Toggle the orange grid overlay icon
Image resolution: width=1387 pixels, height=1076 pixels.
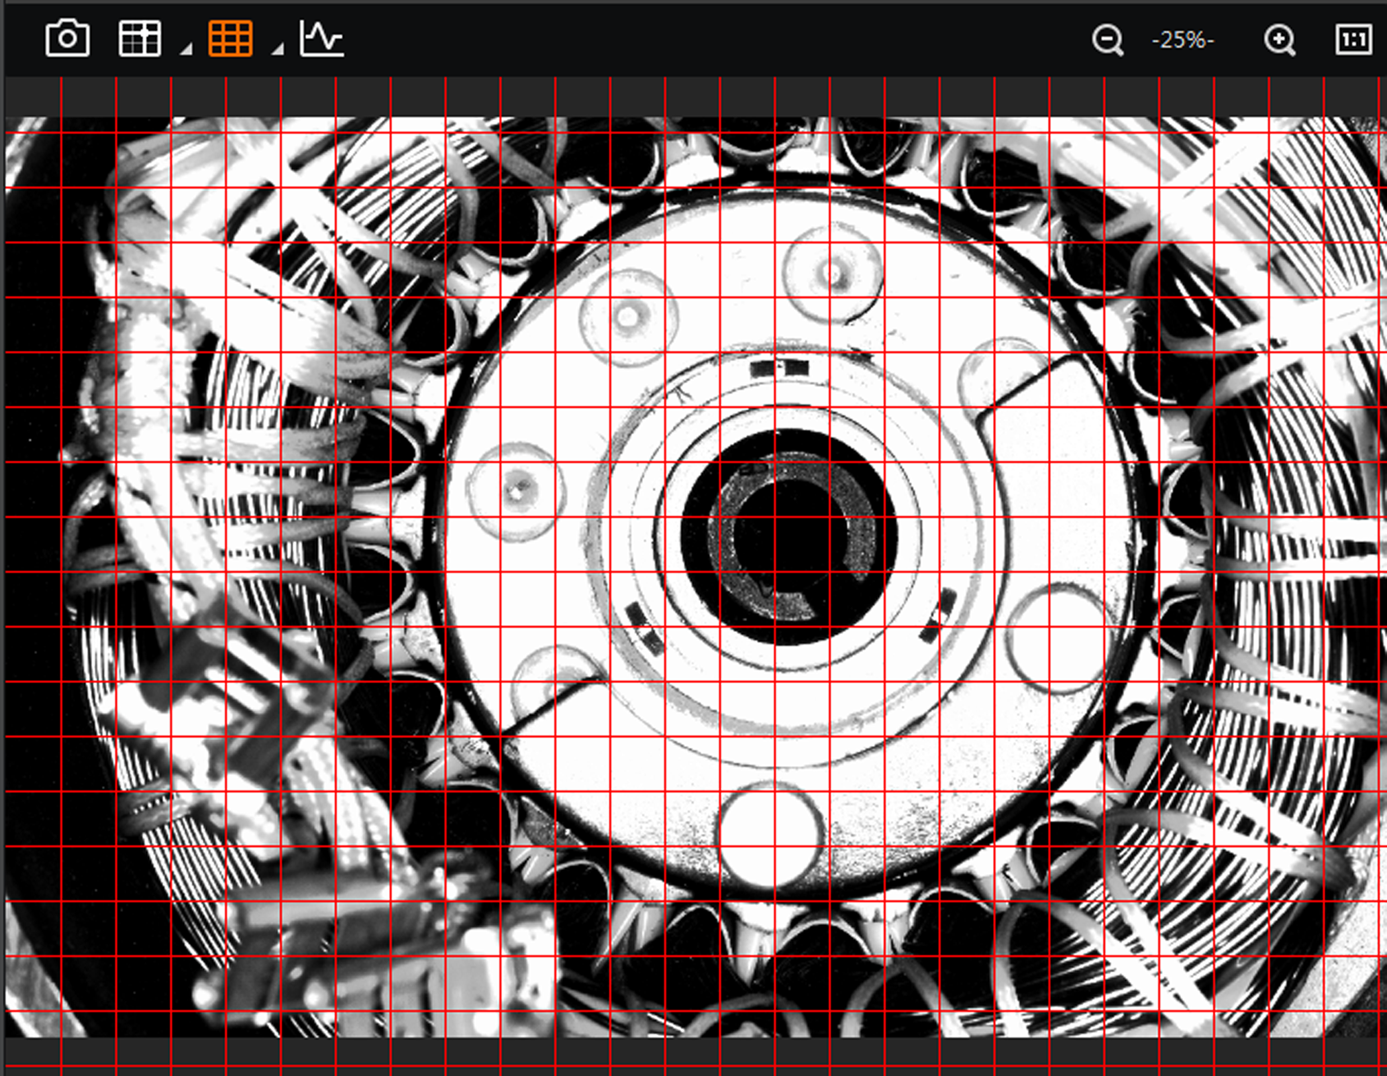tap(230, 39)
